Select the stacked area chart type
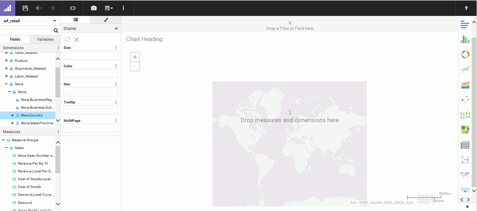 (x=465, y=85)
